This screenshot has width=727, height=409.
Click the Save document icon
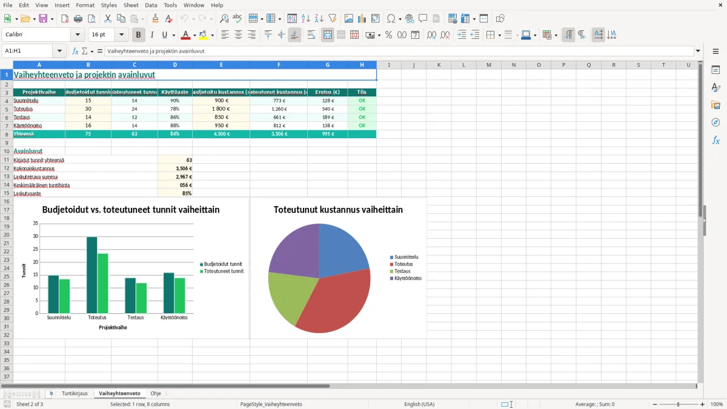(43, 19)
